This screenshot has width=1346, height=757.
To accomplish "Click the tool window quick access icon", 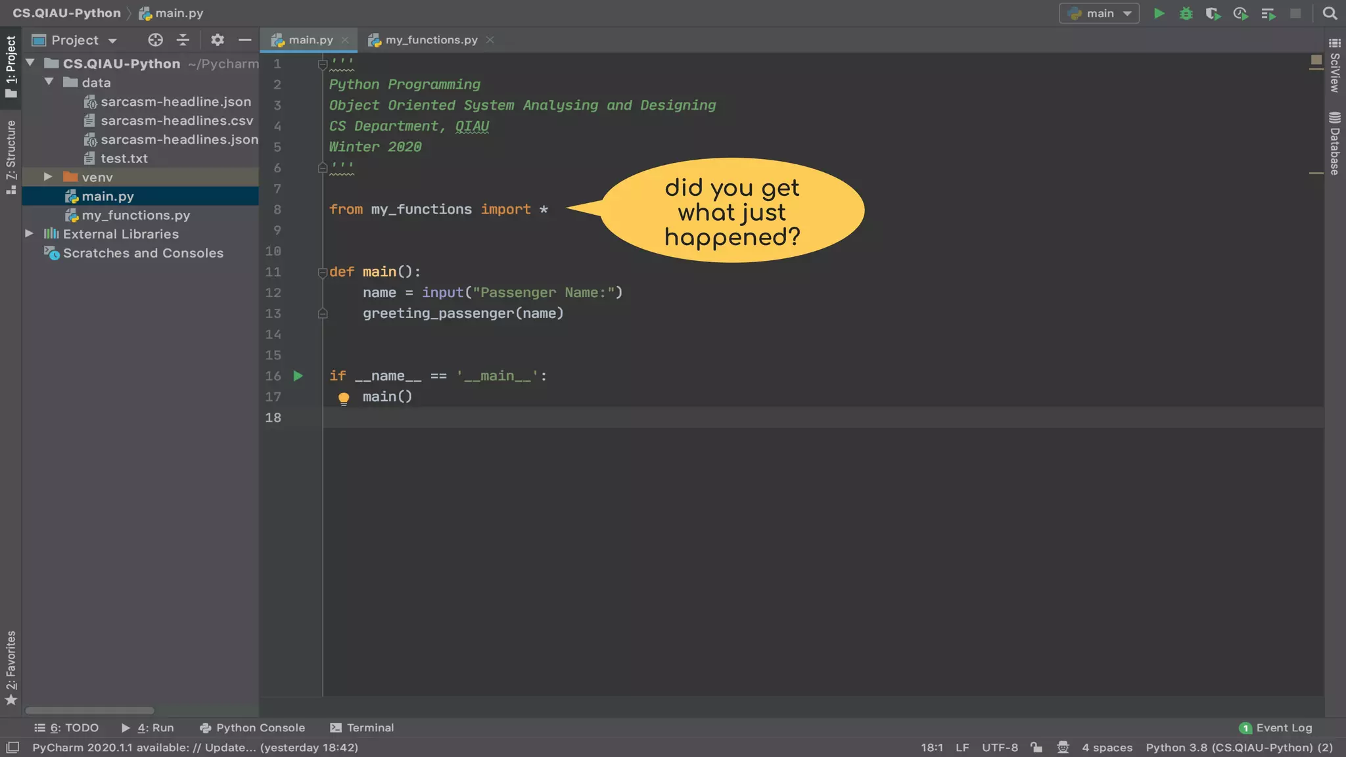I will click(12, 747).
